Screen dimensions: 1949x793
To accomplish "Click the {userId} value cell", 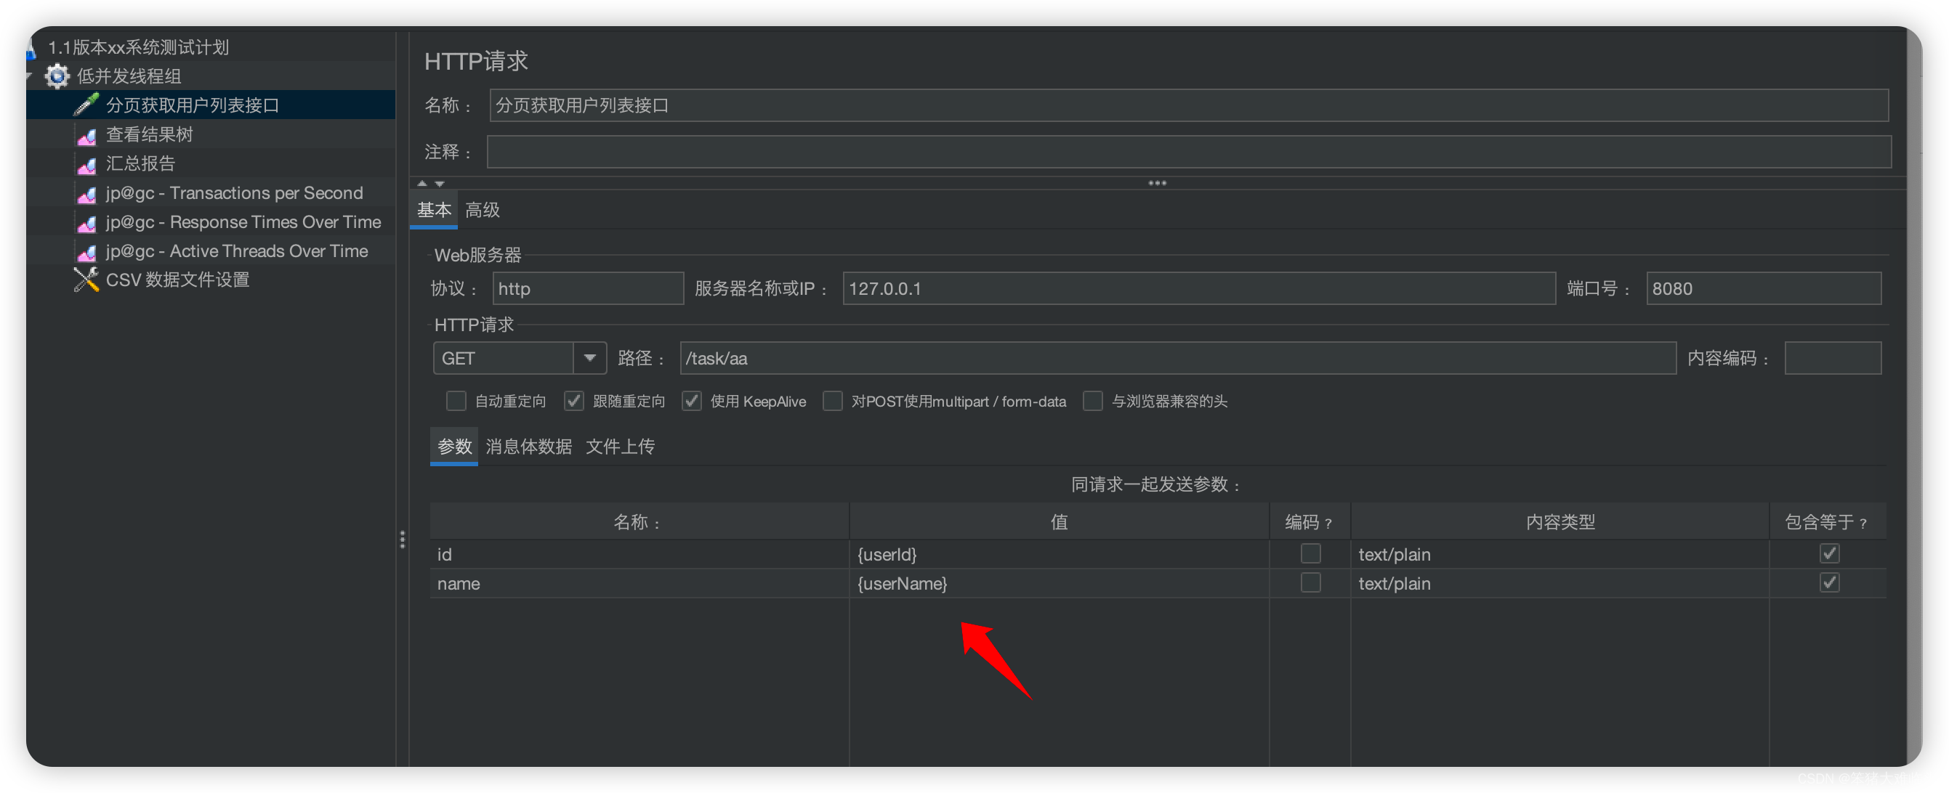I will (x=1059, y=554).
